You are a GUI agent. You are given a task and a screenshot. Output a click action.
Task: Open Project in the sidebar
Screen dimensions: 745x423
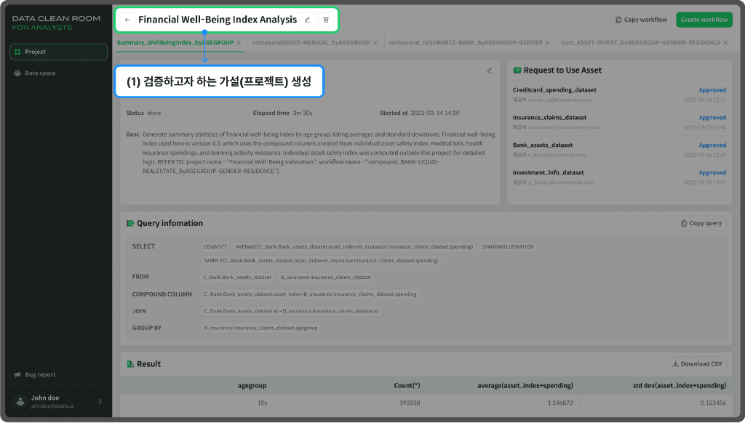58,52
